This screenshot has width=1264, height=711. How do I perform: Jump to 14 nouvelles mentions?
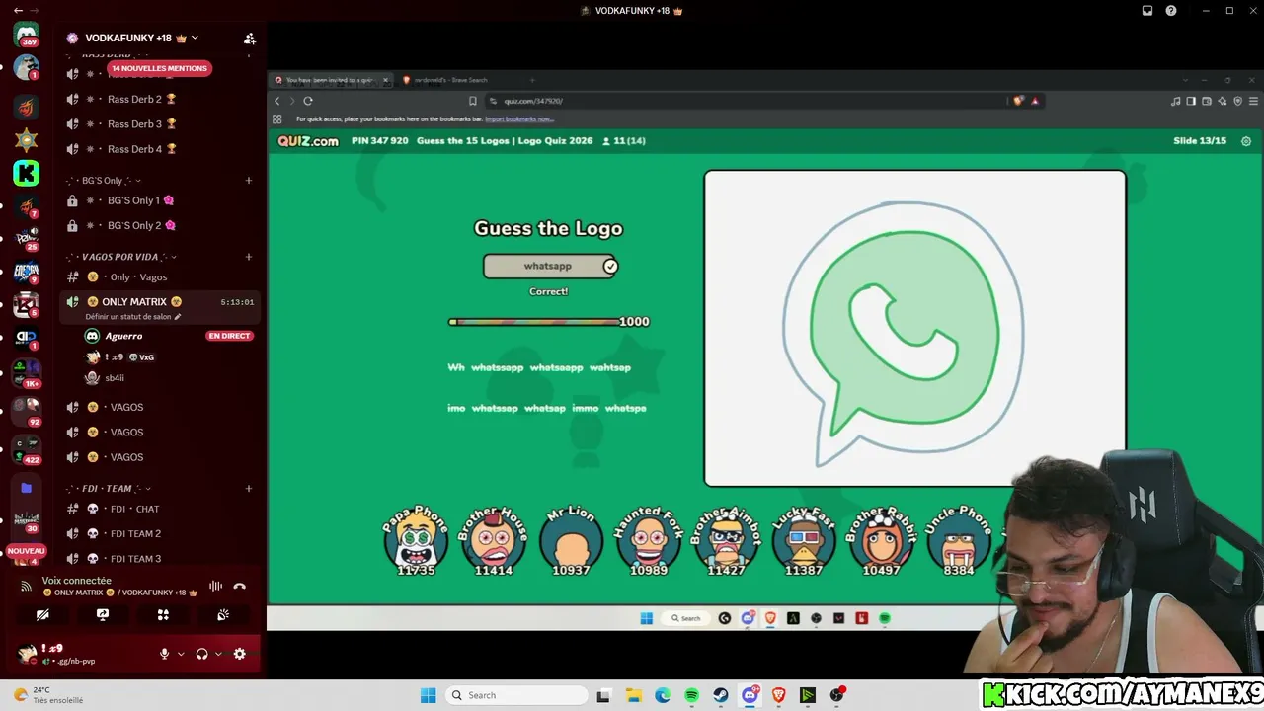159,68
